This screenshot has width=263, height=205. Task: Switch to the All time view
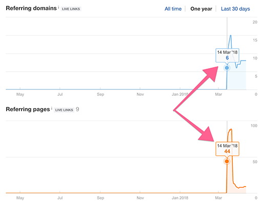pos(173,9)
